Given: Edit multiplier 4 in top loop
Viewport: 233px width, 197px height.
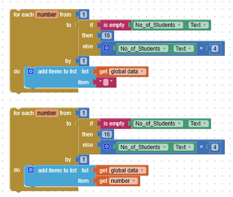Looking at the screenshot, I should pyautogui.click(x=215, y=49).
